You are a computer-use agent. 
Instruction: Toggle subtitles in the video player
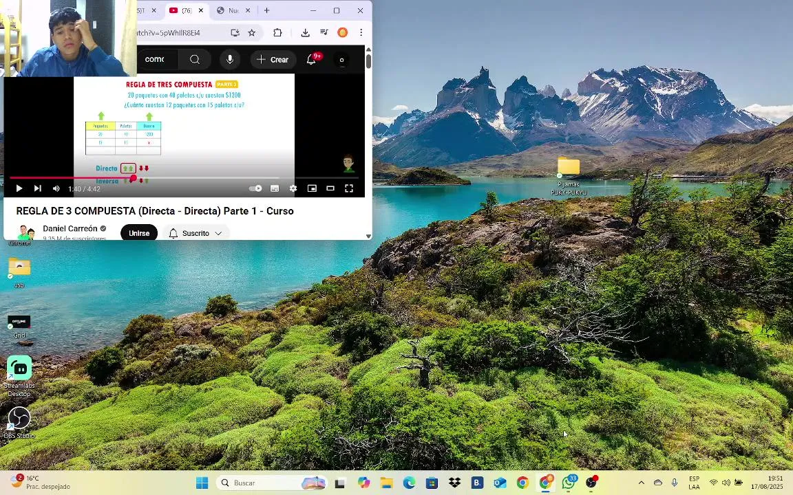pyautogui.click(x=275, y=188)
